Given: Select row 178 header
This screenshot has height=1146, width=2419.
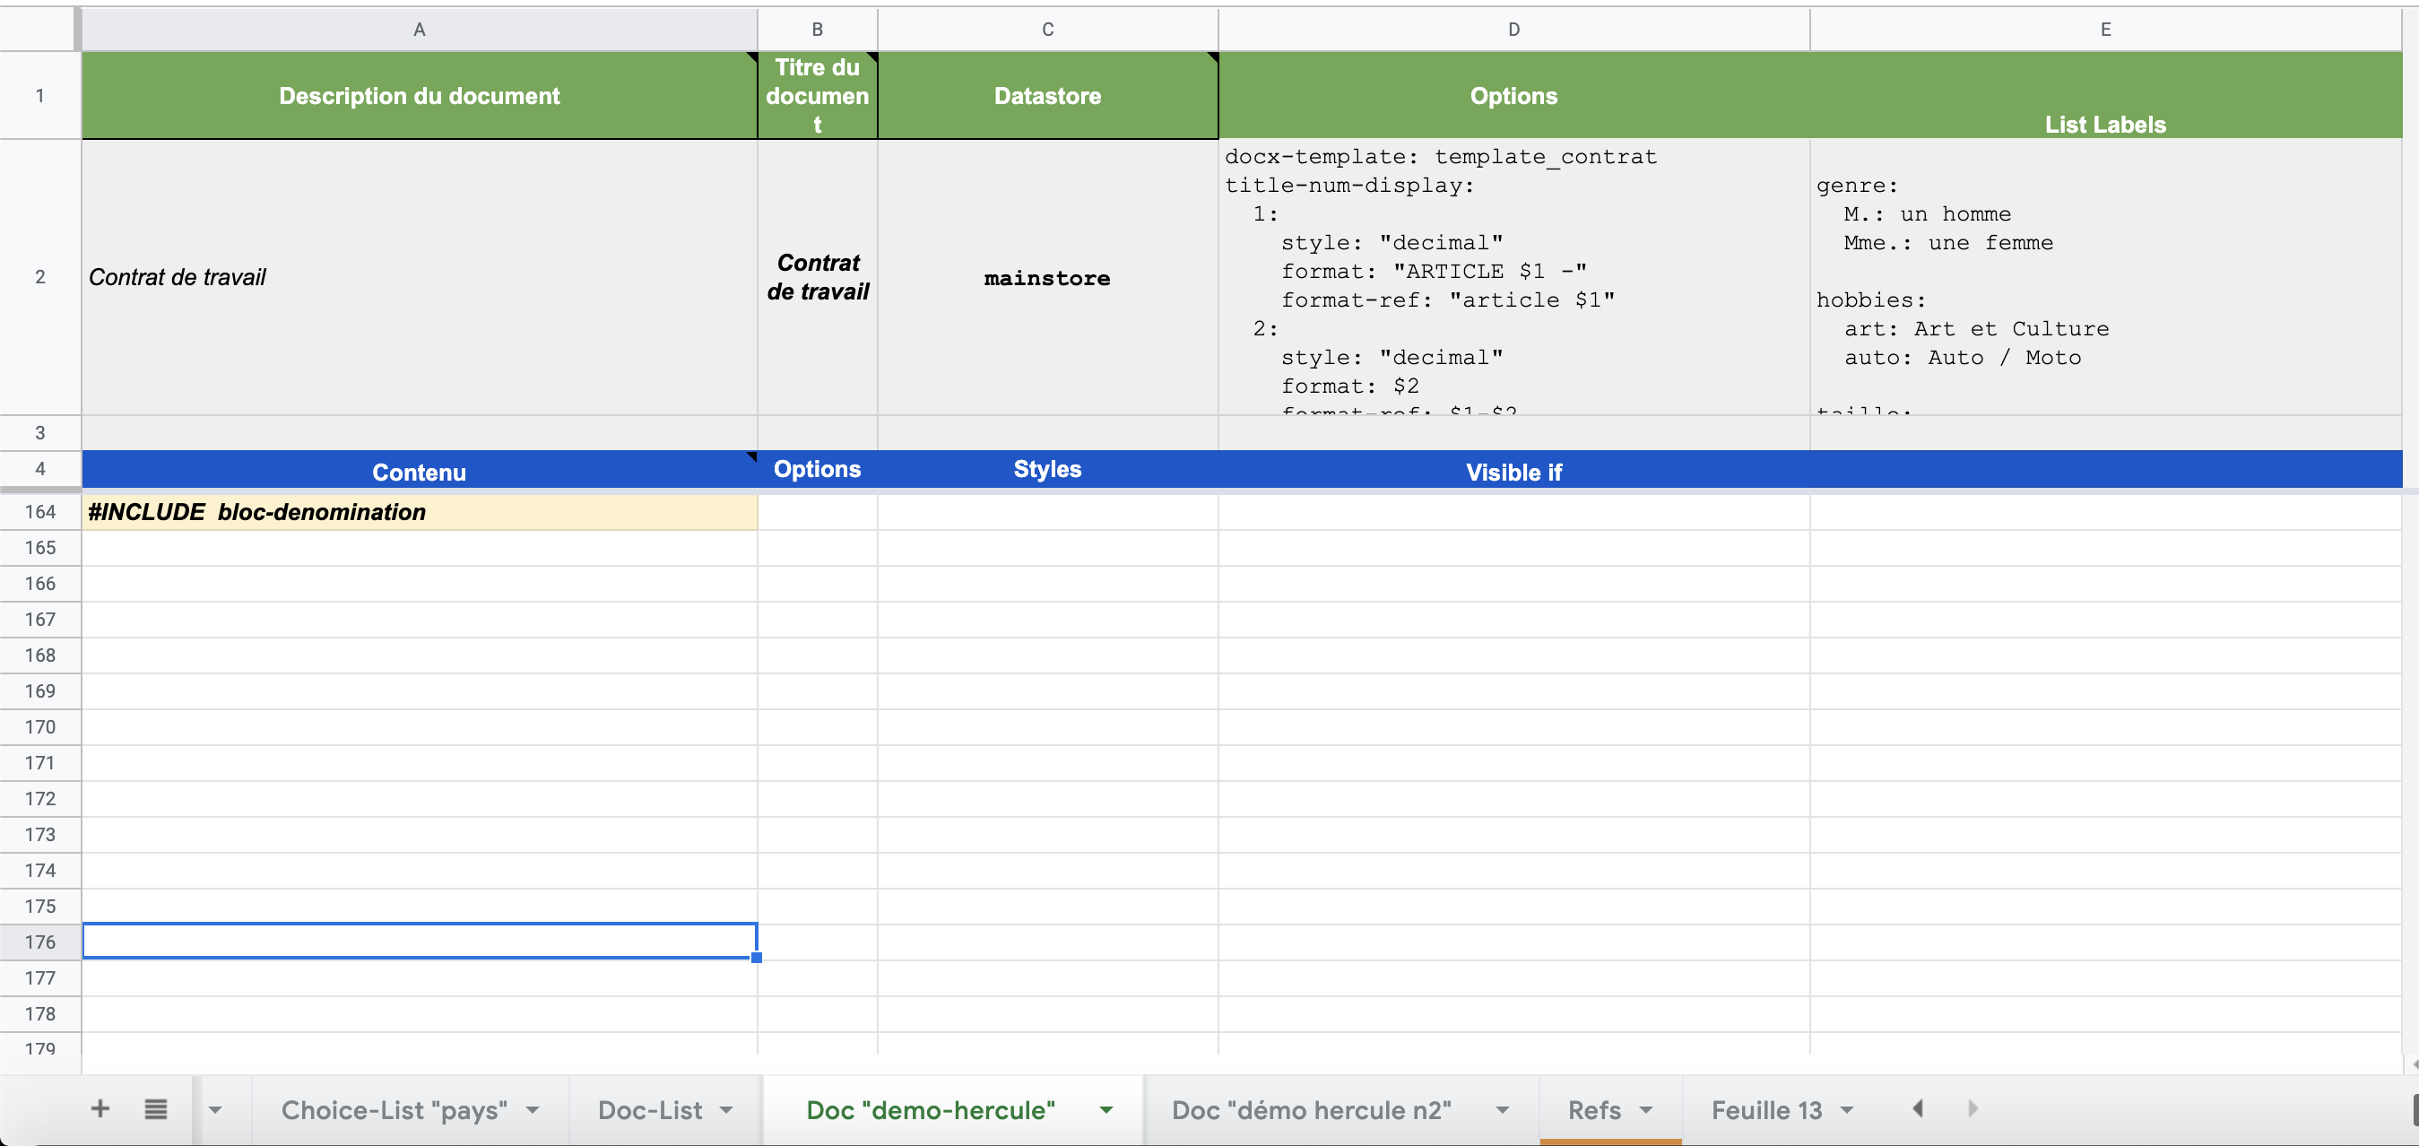Looking at the screenshot, I should click(40, 1013).
